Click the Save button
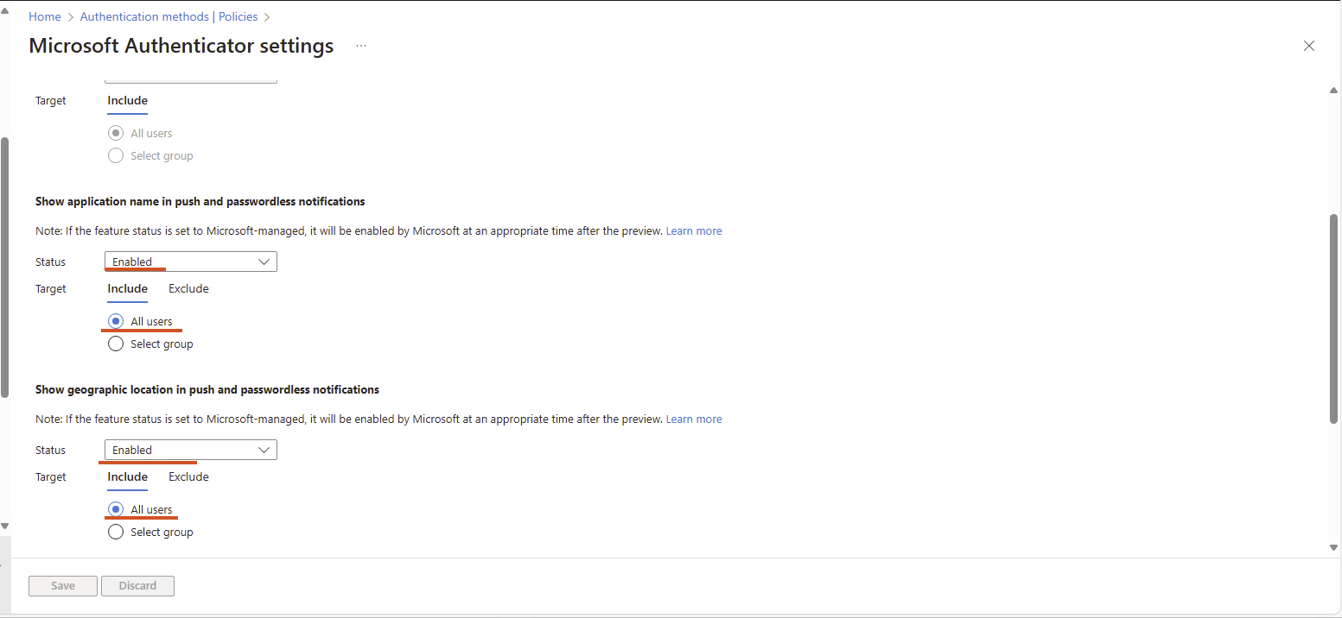 coord(63,586)
